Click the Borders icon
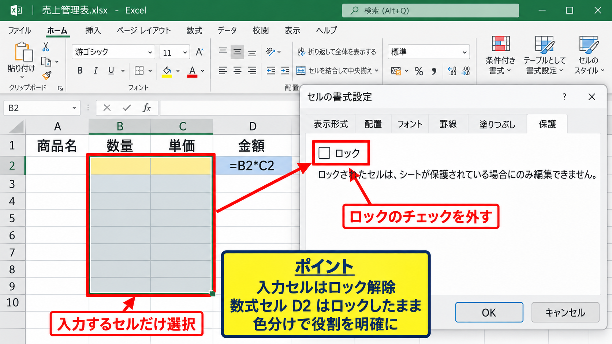The image size is (612, 344). [x=139, y=71]
